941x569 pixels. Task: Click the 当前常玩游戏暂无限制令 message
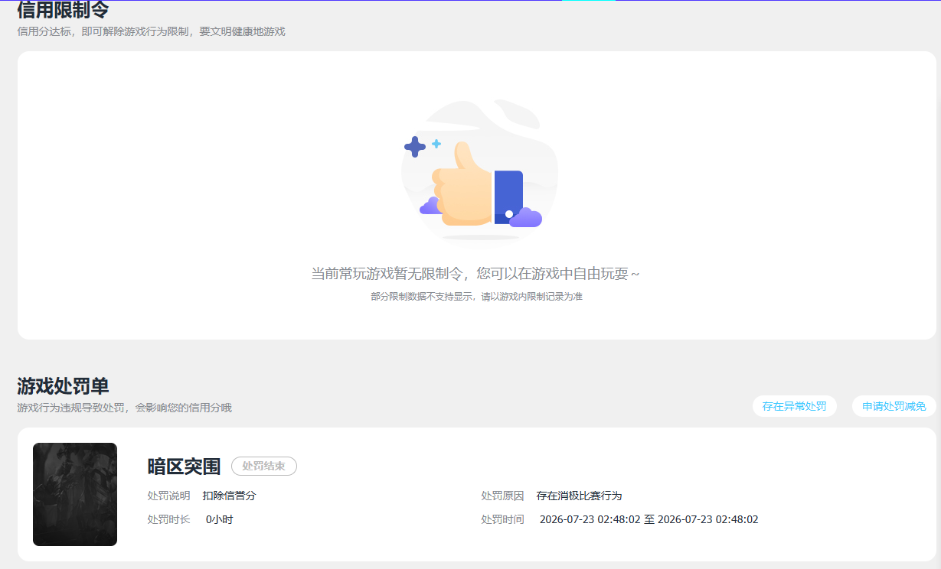[x=475, y=274]
